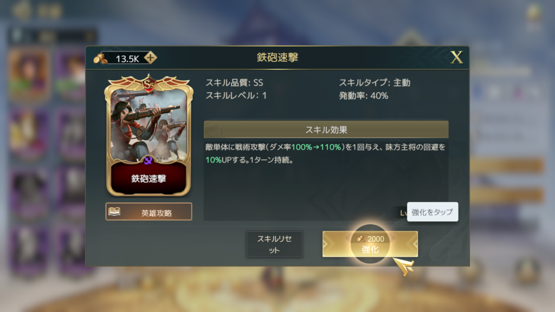555x312 pixels.
Task: Tap the golden arrow tutorial pointer
Action: tap(404, 266)
